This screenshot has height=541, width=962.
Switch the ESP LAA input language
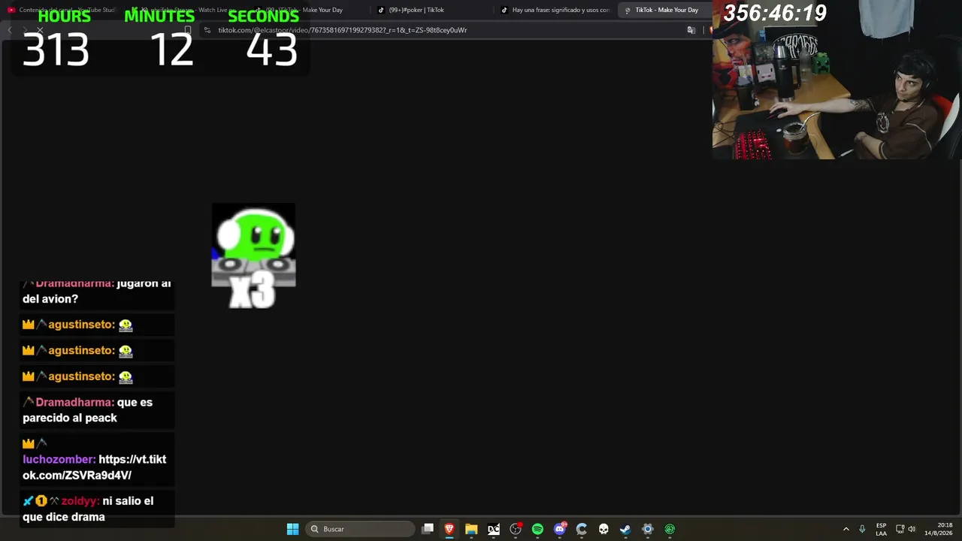(881, 529)
